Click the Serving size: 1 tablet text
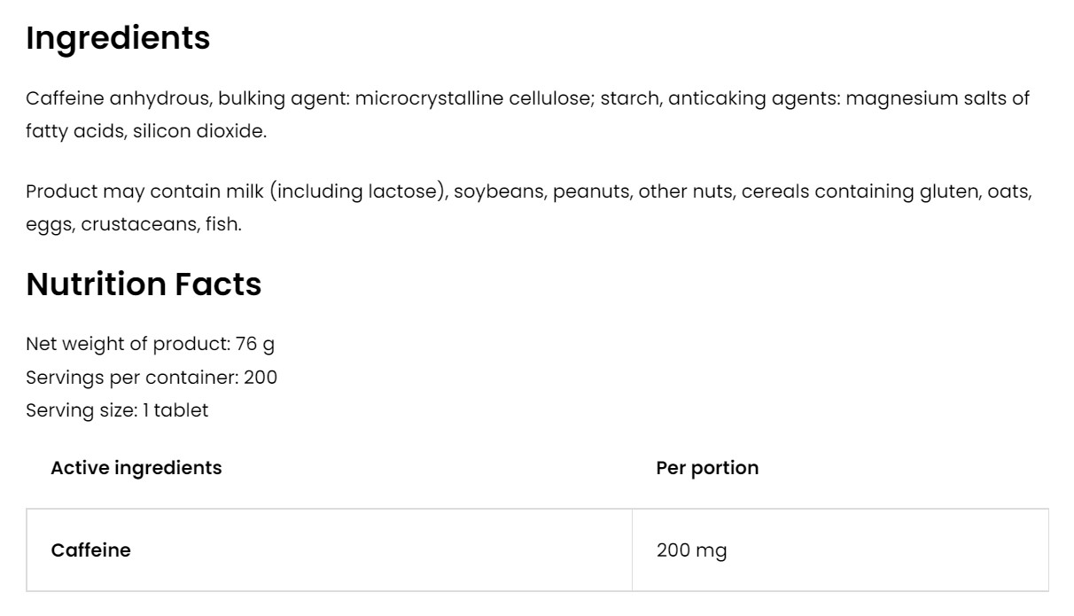The height and width of the screenshot is (616, 1074). click(117, 410)
